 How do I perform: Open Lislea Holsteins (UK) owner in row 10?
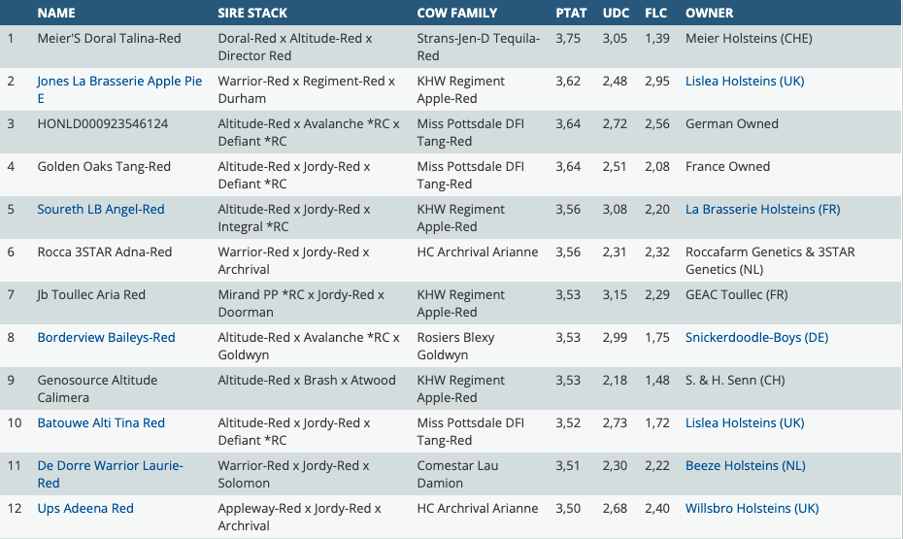(x=745, y=423)
